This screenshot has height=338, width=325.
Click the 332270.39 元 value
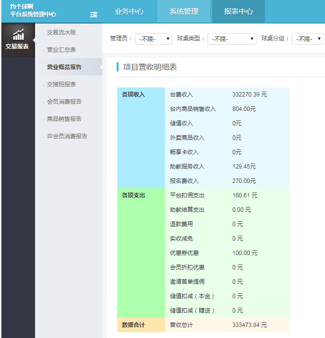coord(250,95)
